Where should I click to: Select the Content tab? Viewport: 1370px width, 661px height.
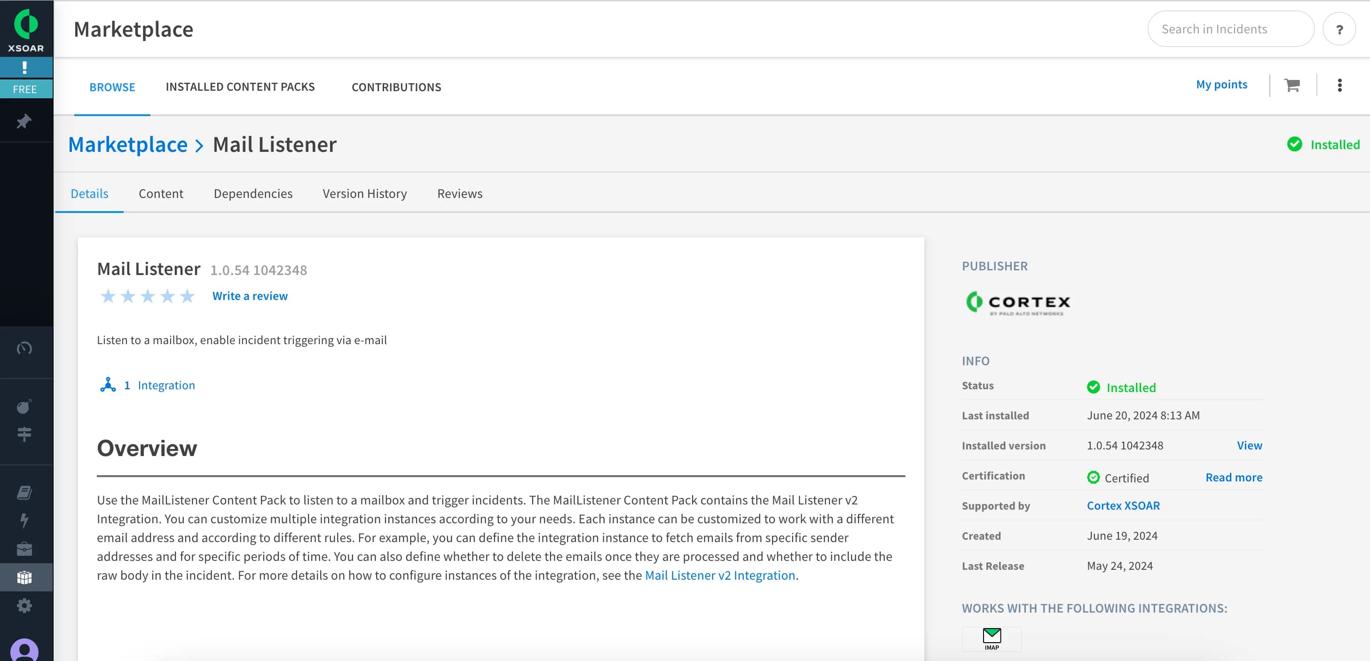tap(161, 194)
